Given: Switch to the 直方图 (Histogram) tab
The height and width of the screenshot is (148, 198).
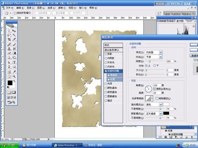Looking at the screenshot, I should point(180,21).
